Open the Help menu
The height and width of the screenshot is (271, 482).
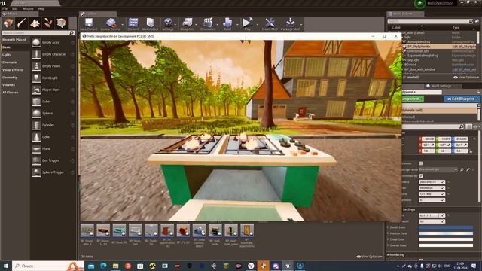(x=41, y=8)
